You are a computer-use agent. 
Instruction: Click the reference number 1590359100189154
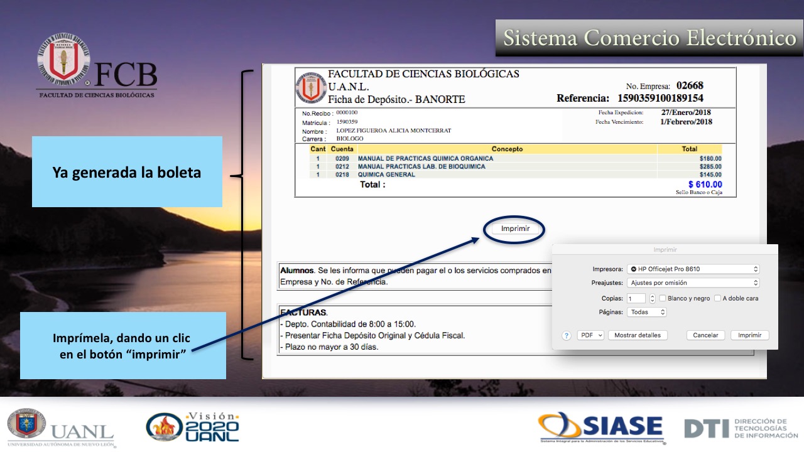tap(660, 99)
